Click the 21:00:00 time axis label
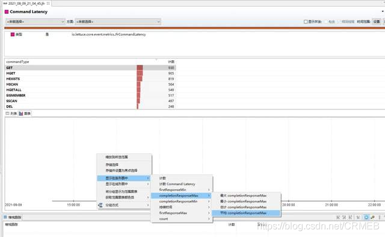Image resolution: width=385 pixels, height=237 pixels. click(x=331, y=205)
